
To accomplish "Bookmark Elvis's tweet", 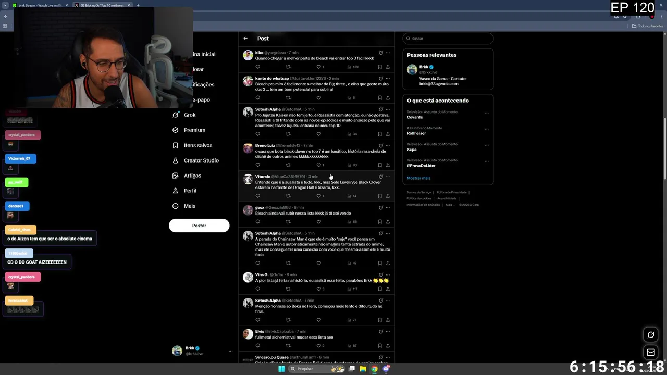I will pyautogui.click(x=380, y=346).
